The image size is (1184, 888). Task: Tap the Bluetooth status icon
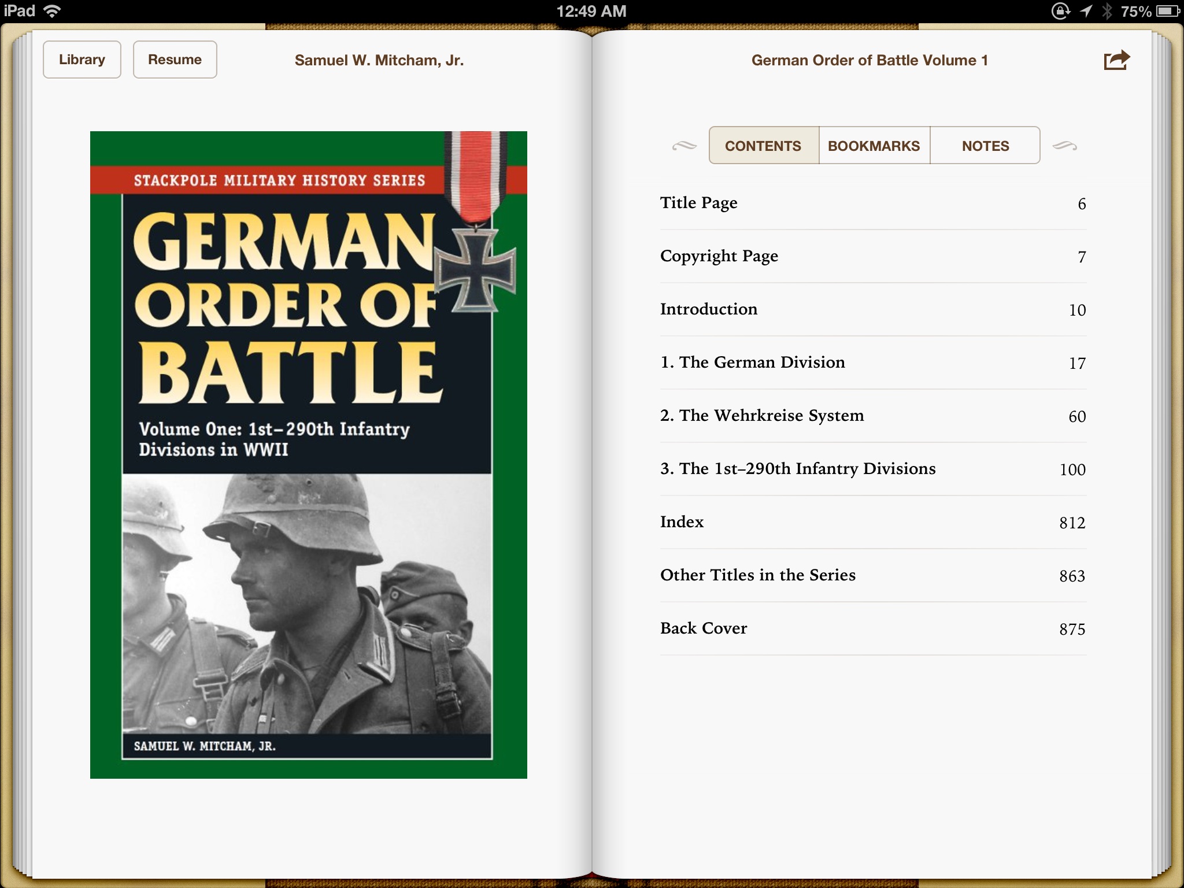pyautogui.click(x=1107, y=11)
